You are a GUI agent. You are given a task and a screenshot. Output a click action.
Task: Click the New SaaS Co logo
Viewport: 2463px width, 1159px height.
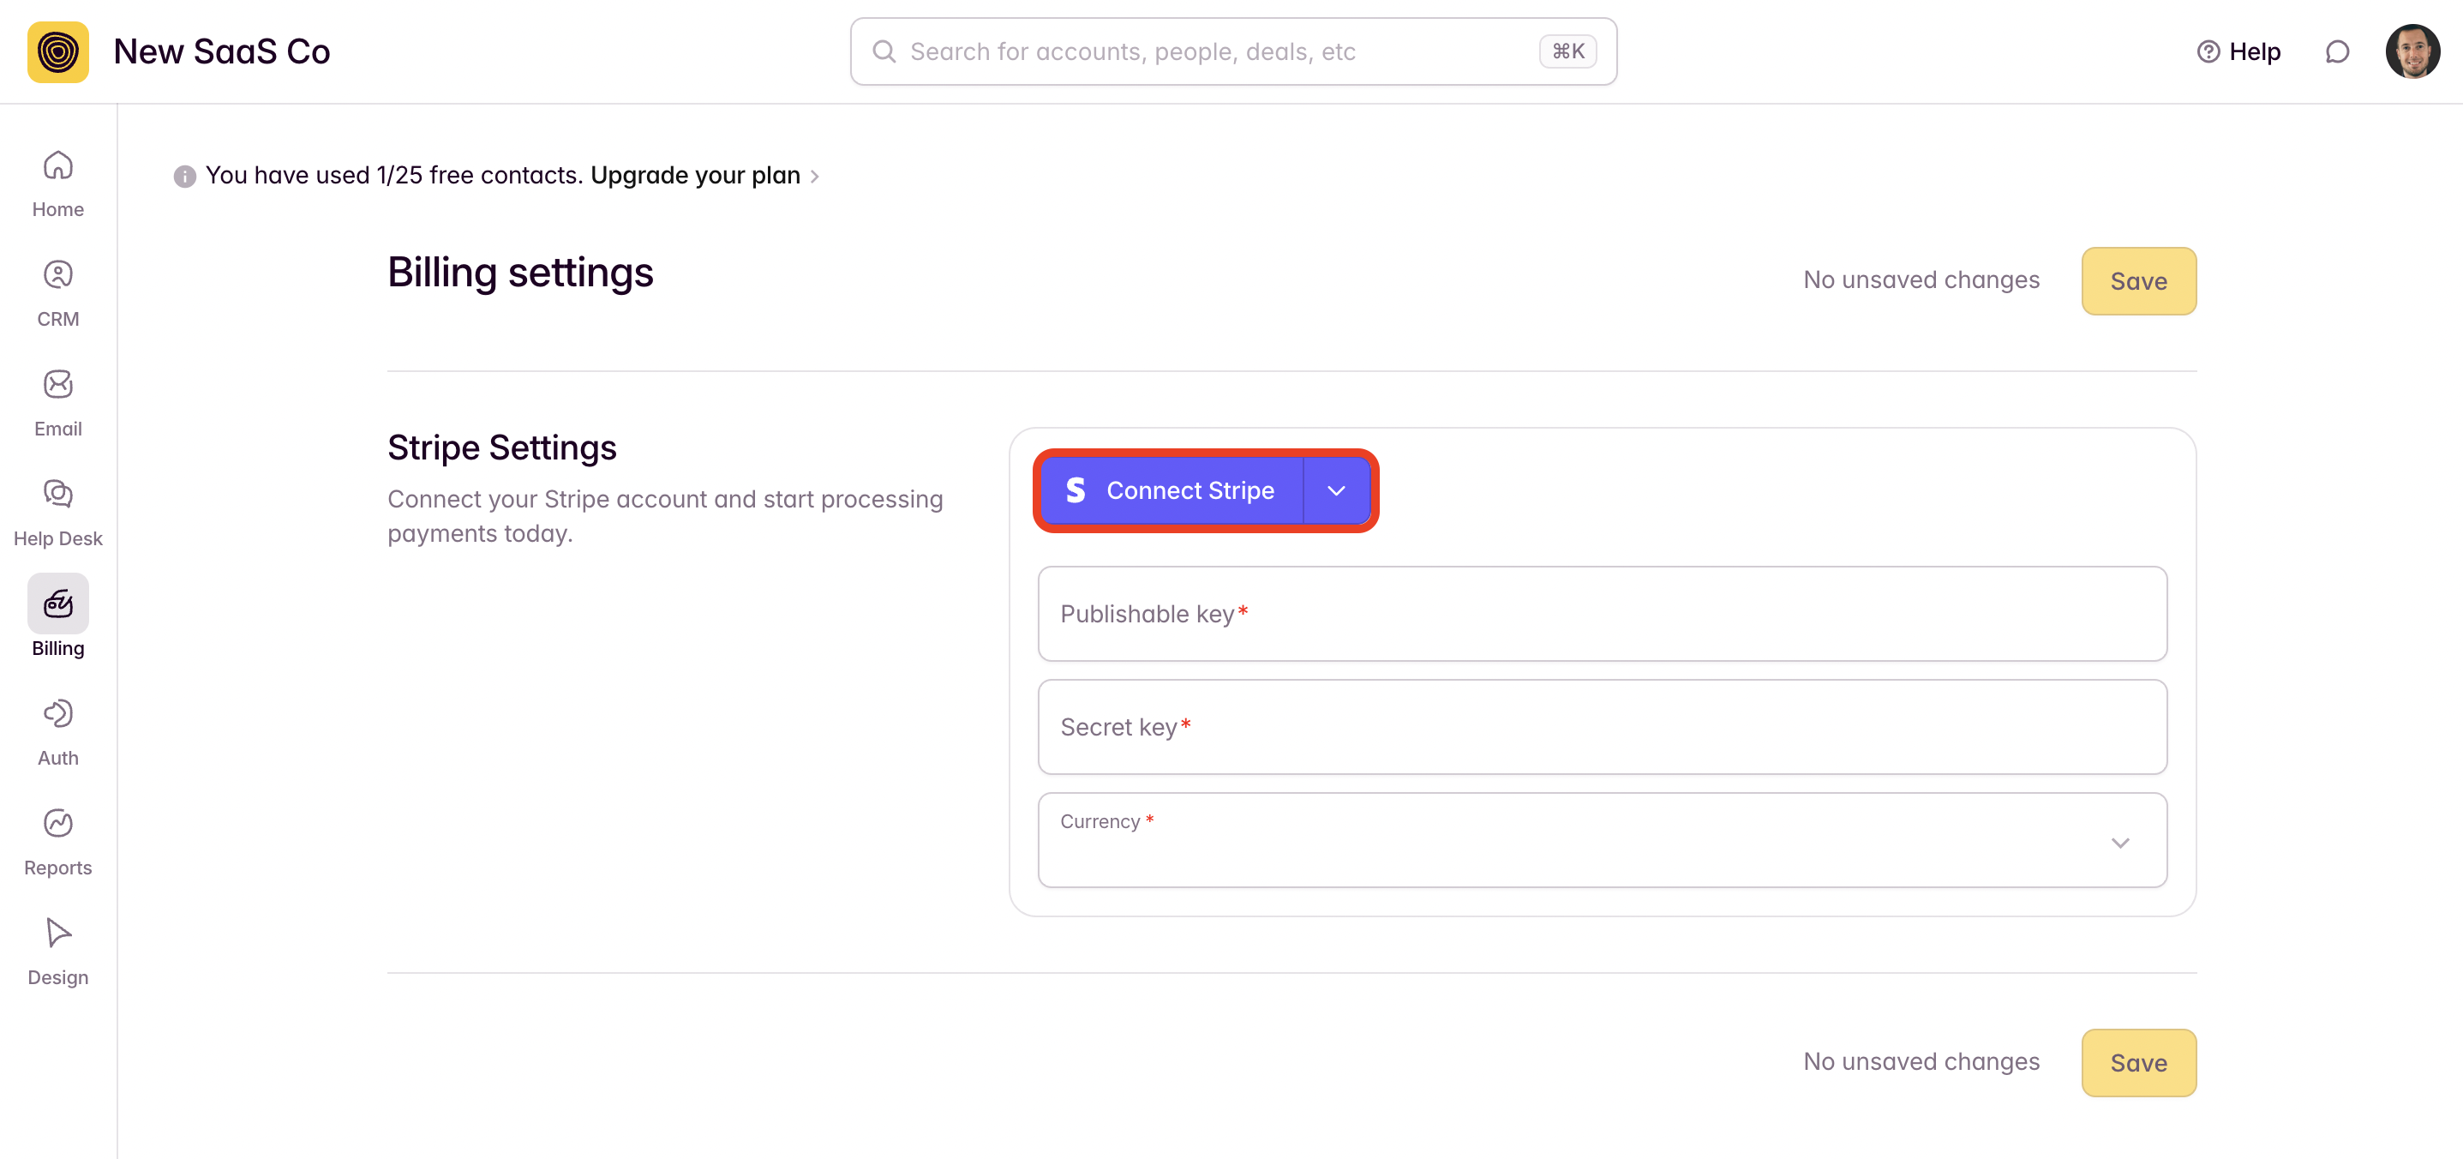pyautogui.click(x=57, y=51)
